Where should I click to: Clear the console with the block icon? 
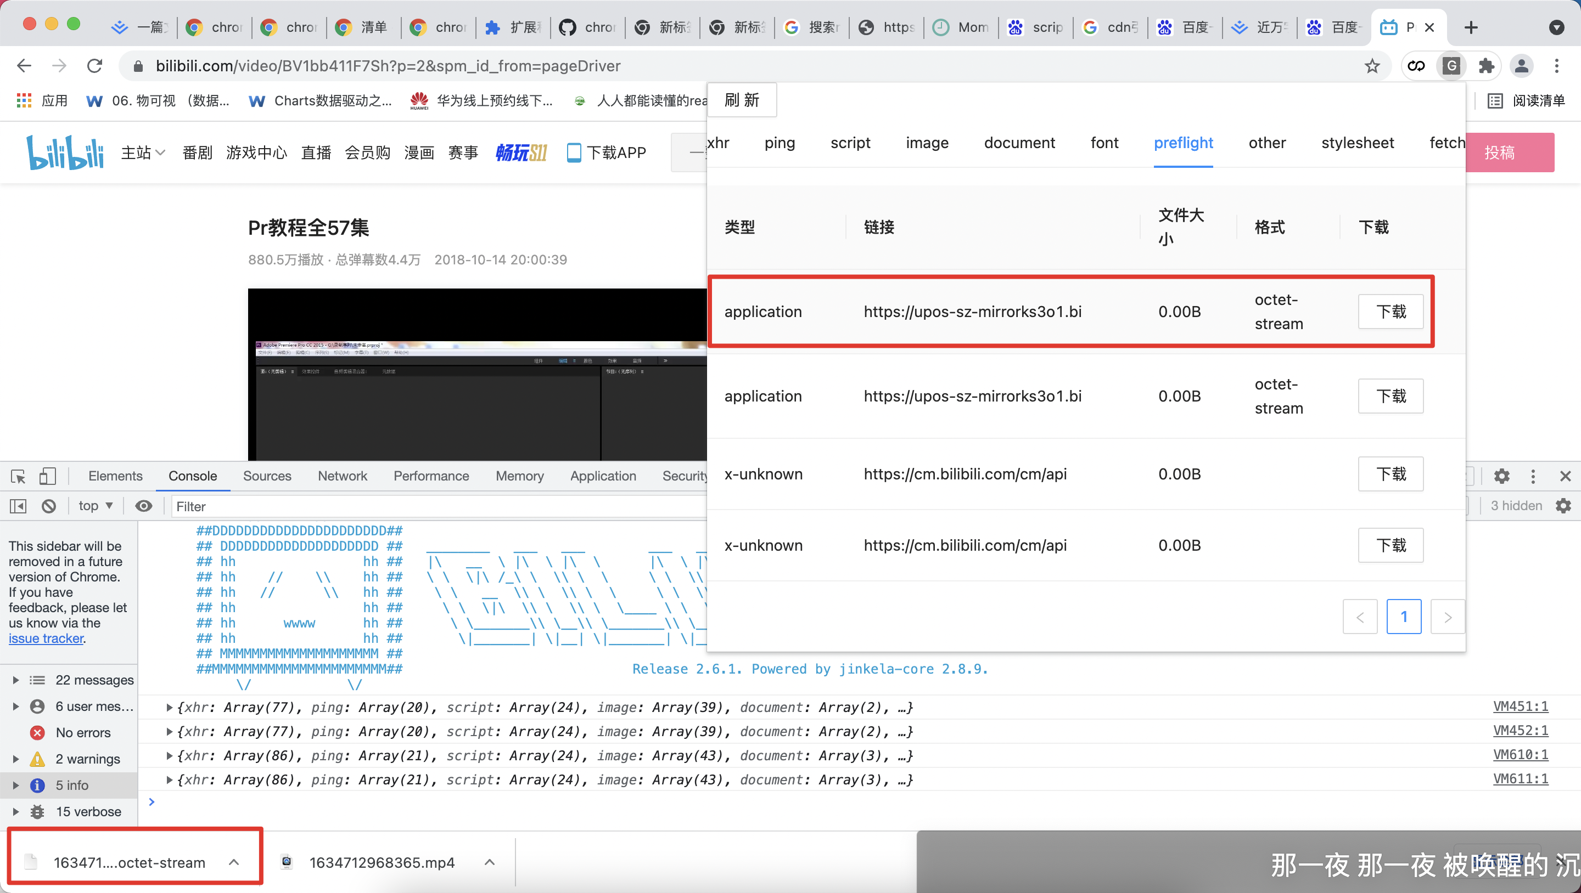[x=48, y=506]
